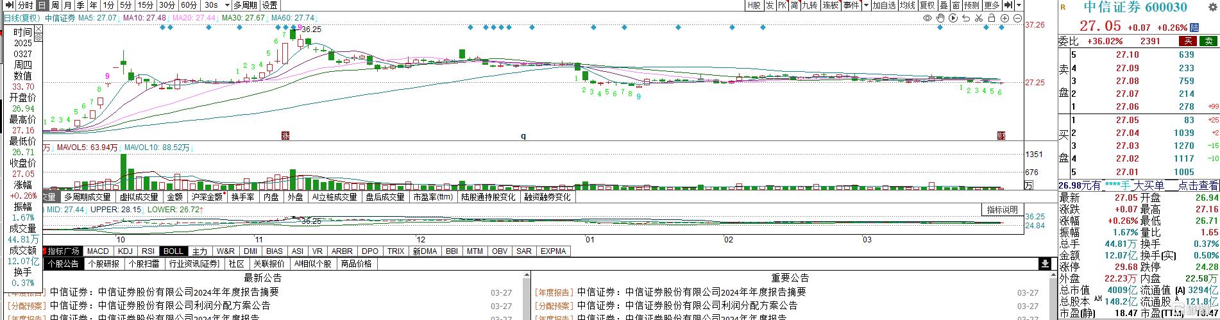
Task: Click the red 买 buy button
Action: coord(1188,41)
